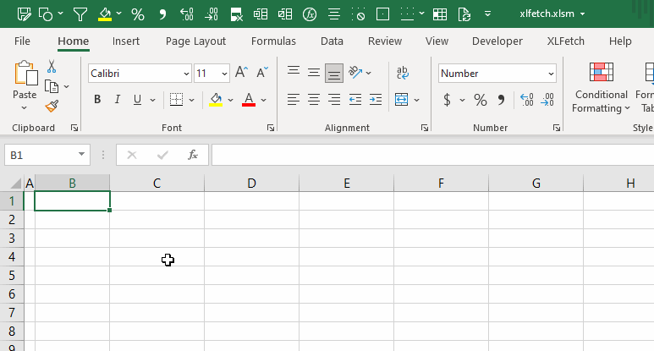Toggle Italic formatting
The width and height of the screenshot is (654, 351).
pyautogui.click(x=117, y=100)
